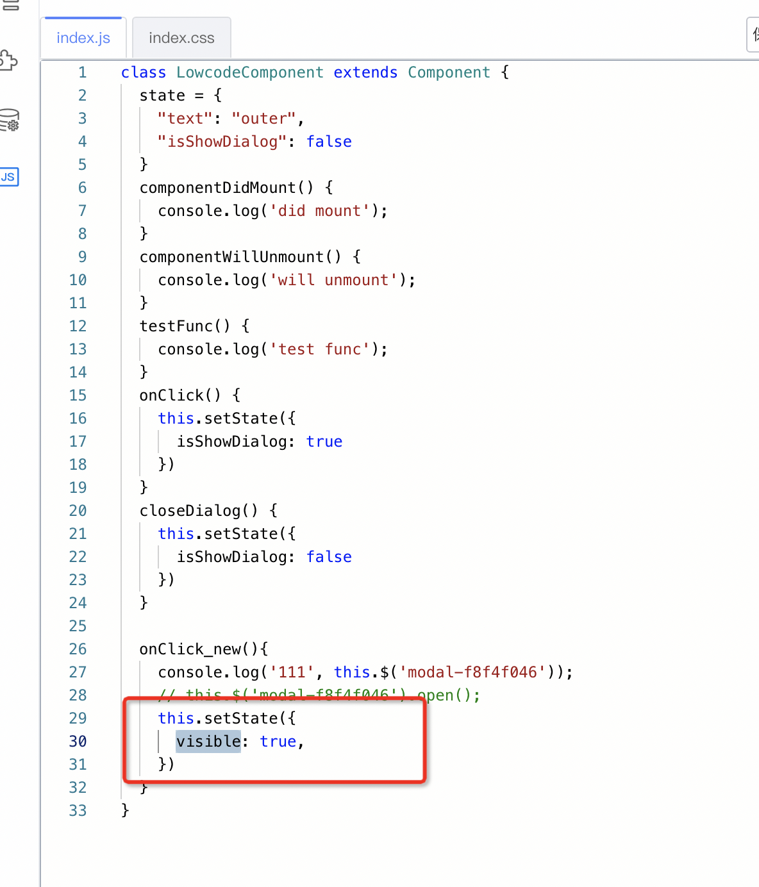Click the commented-out open() line

pos(308,695)
